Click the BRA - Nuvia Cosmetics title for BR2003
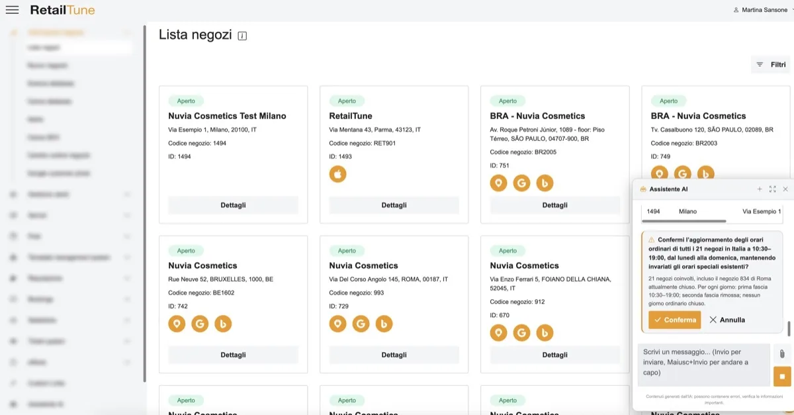 click(x=698, y=116)
